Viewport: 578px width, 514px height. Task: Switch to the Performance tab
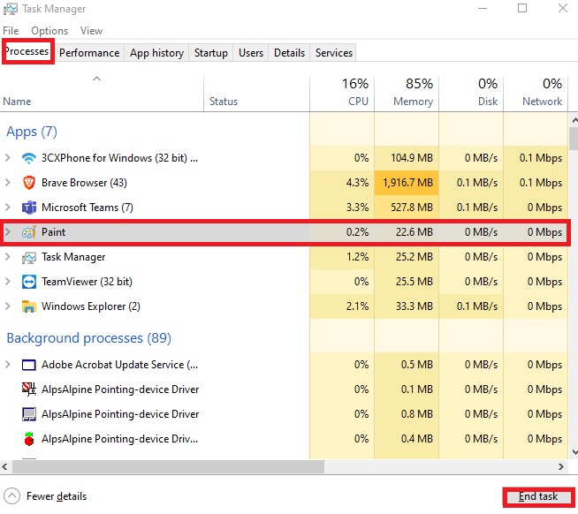pyautogui.click(x=89, y=53)
